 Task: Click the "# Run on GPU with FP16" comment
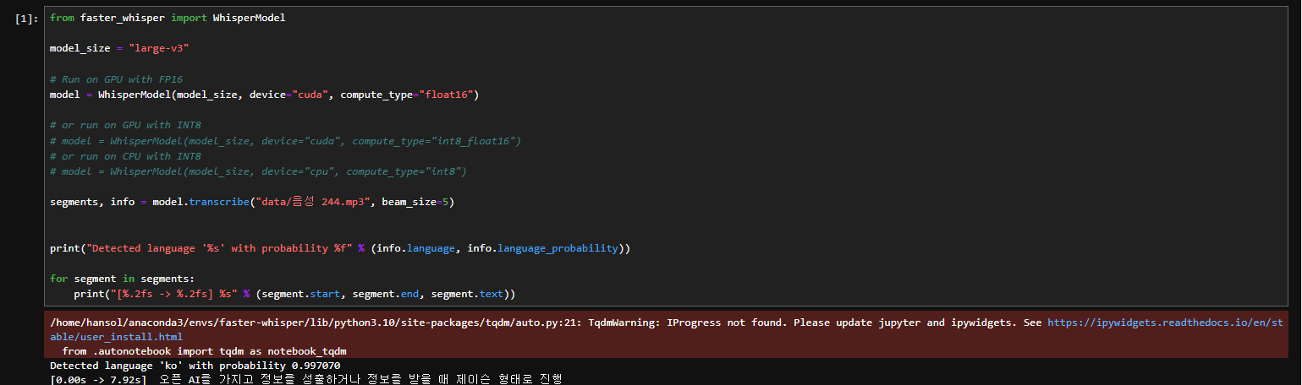click(116, 79)
